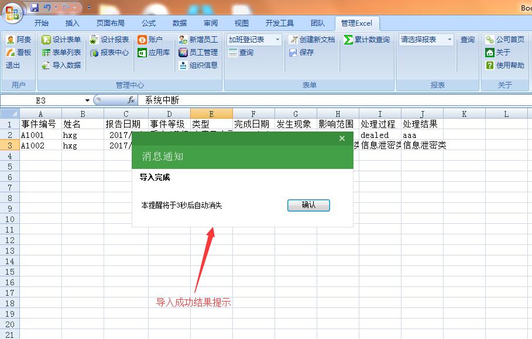
Task: Switch to the 开发工具 ribbon tab
Action: click(x=280, y=23)
